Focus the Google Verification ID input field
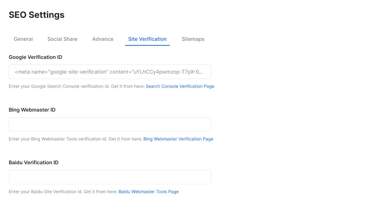The height and width of the screenshot is (202, 366). point(110,72)
